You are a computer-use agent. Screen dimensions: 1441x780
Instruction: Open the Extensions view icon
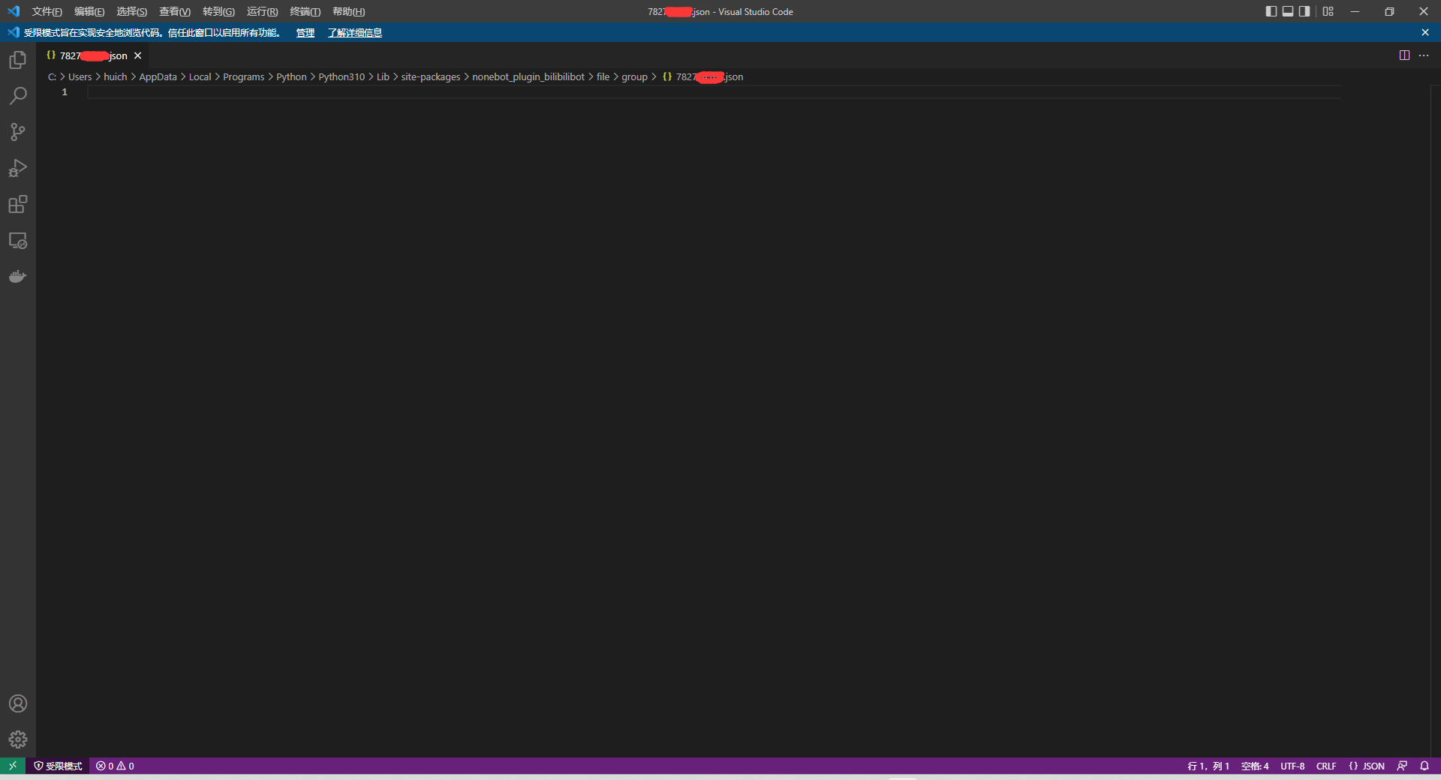coord(17,204)
